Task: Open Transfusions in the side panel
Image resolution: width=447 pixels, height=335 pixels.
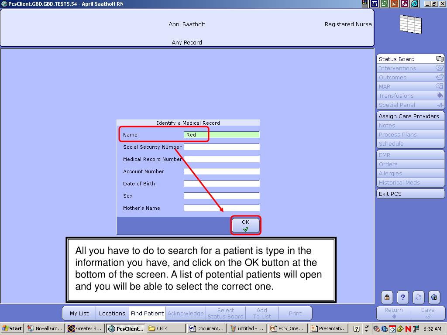Action: coord(410,96)
